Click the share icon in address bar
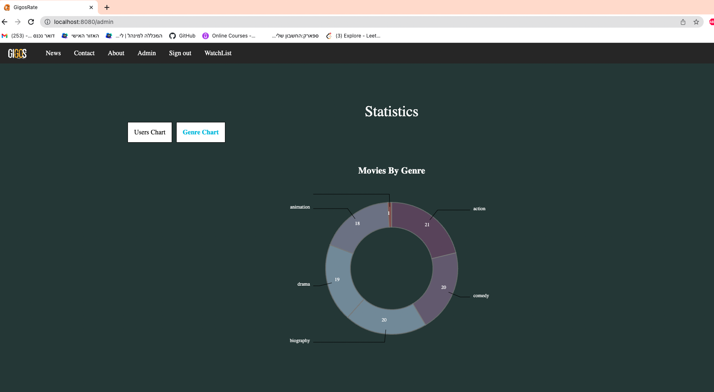This screenshot has width=714, height=392. pos(683,22)
